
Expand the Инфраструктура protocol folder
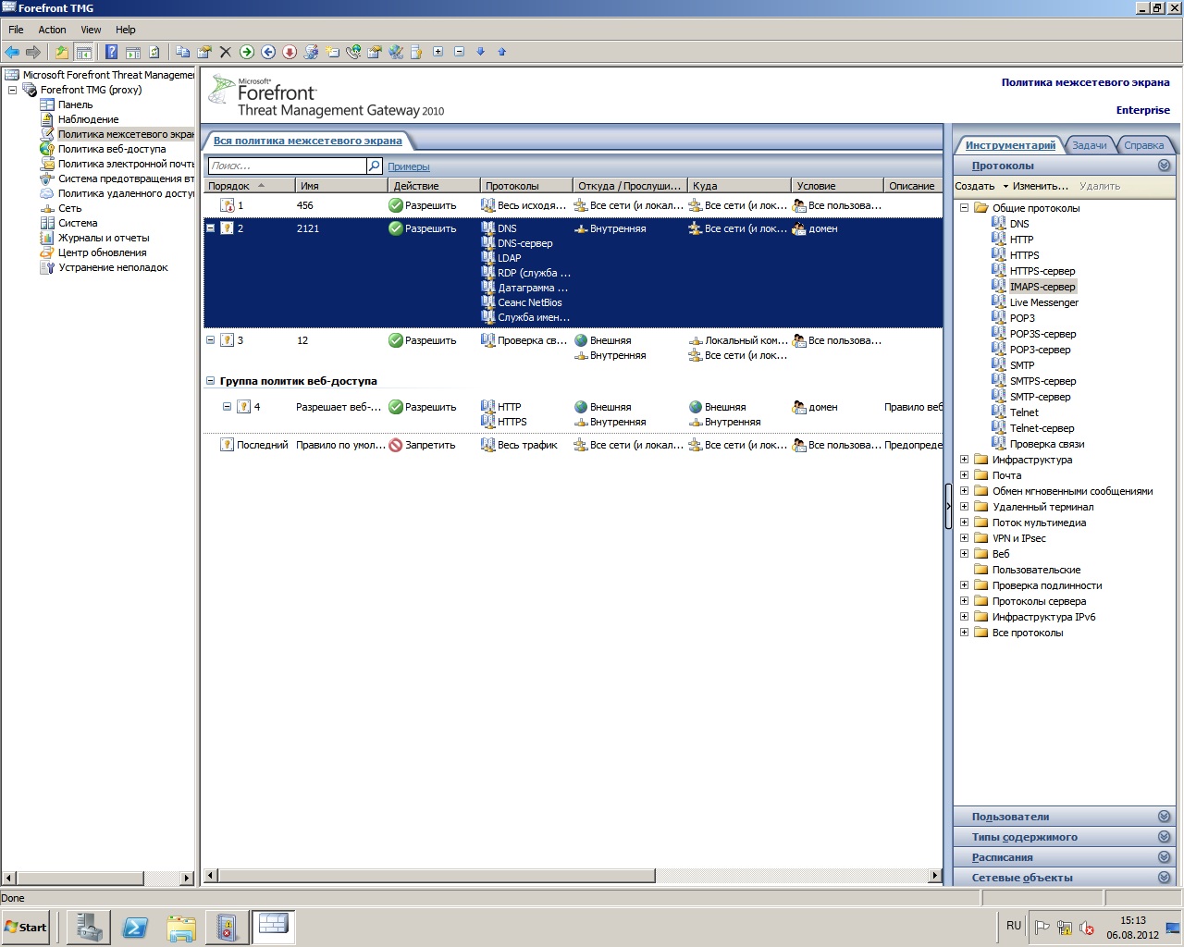(x=964, y=460)
